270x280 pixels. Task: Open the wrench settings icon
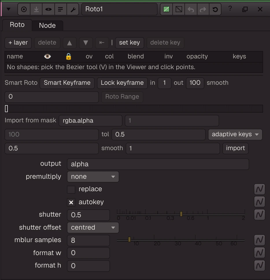(73, 9)
